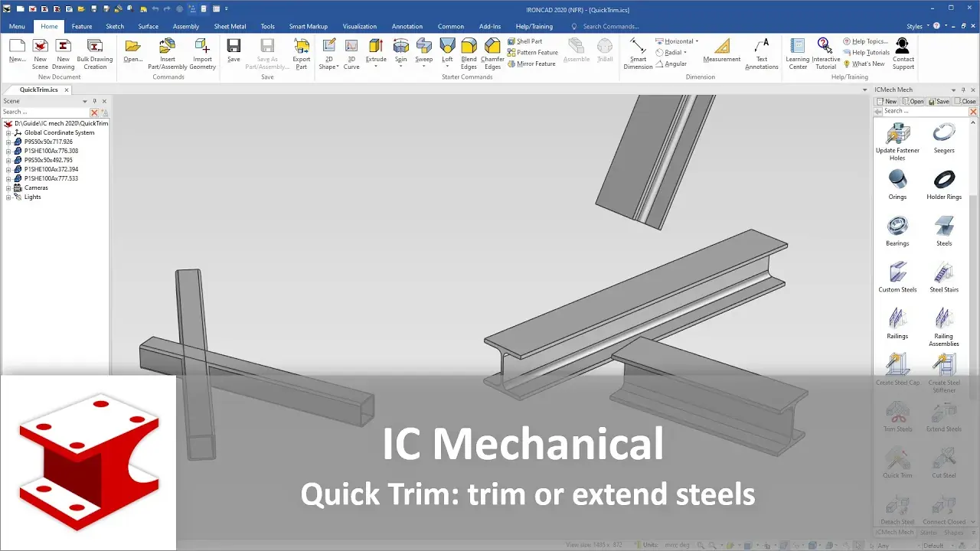Switch to the Sheet Metal ribbon tab
The height and width of the screenshot is (551, 980).
[x=230, y=26]
